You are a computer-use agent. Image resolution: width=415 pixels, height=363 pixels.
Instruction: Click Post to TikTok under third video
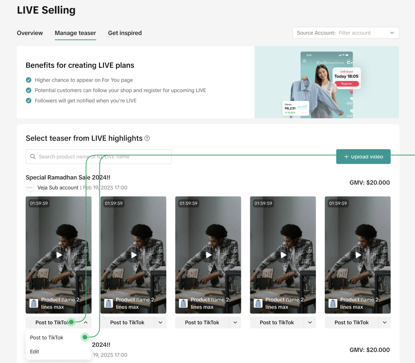[x=202, y=323]
